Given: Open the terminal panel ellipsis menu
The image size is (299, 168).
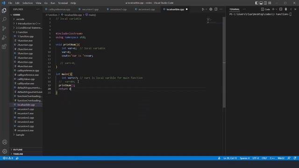Looking at the screenshot, I should pyautogui.click(x=244, y=9).
